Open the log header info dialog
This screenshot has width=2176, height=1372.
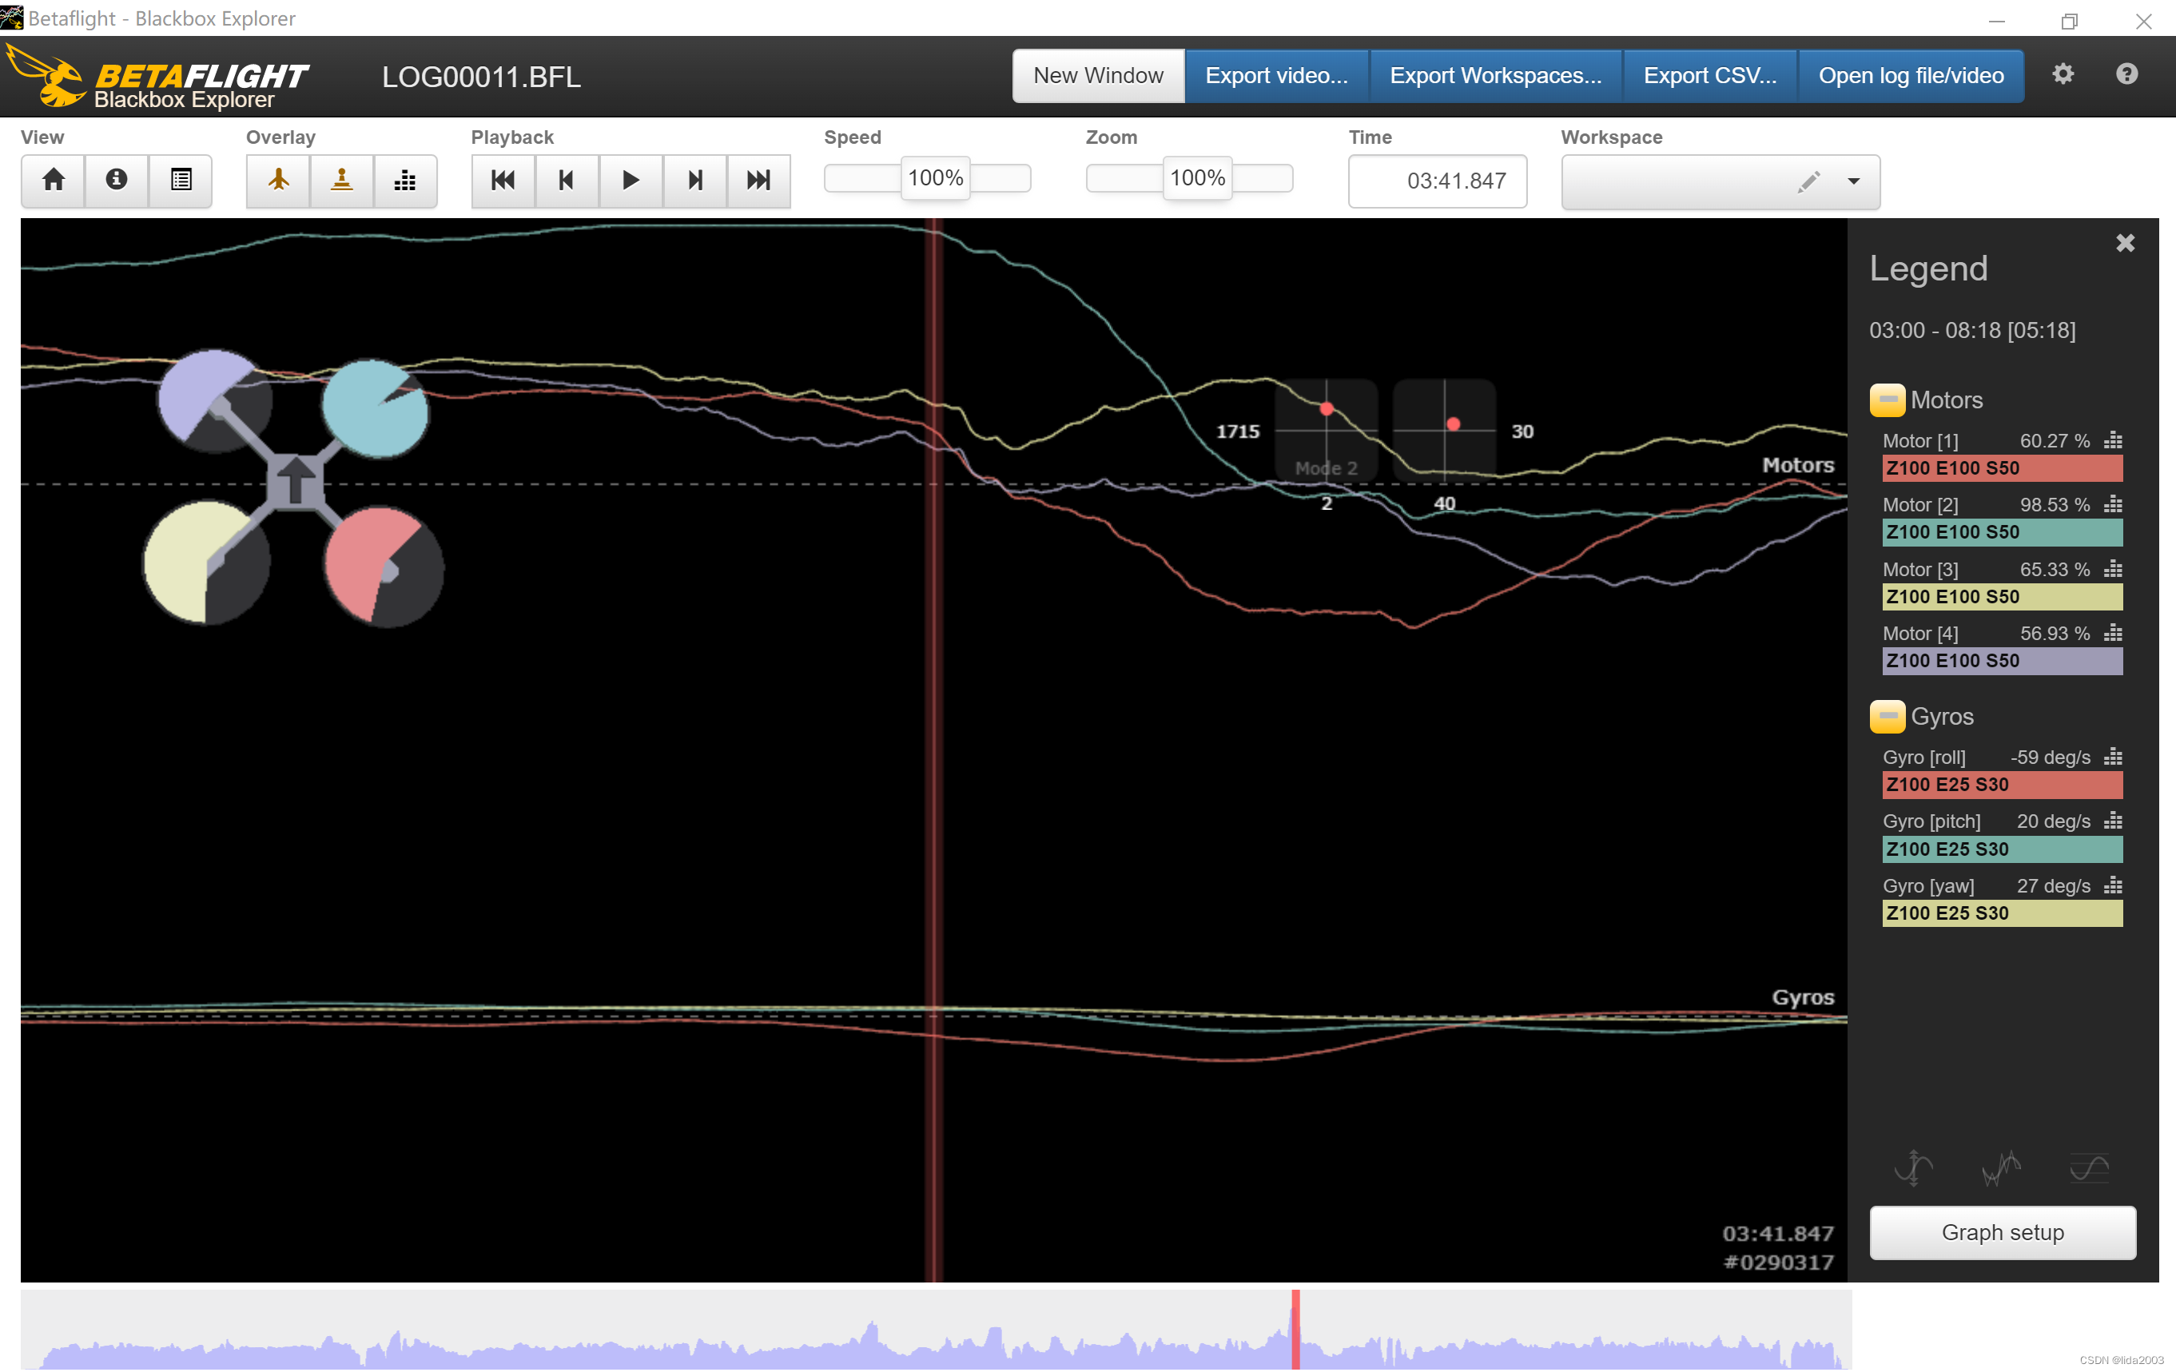[x=117, y=180]
